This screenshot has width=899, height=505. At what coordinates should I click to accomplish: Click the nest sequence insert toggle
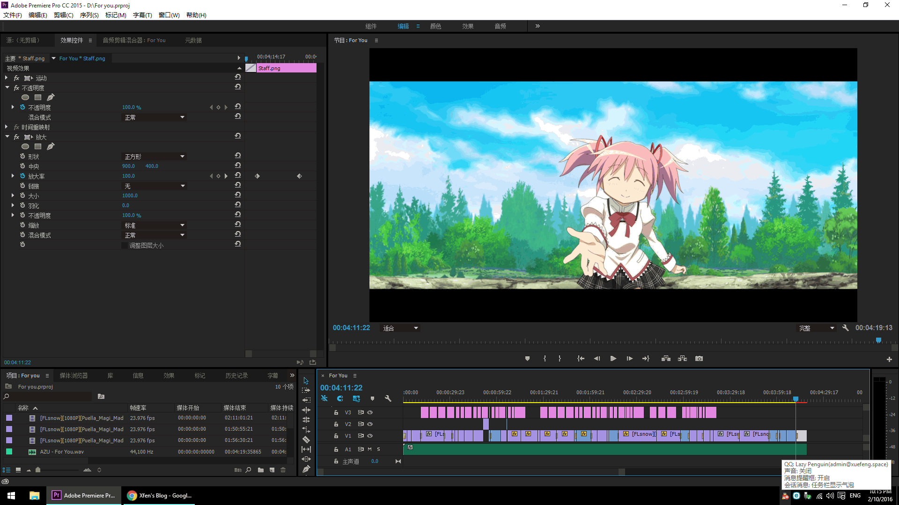click(x=324, y=398)
